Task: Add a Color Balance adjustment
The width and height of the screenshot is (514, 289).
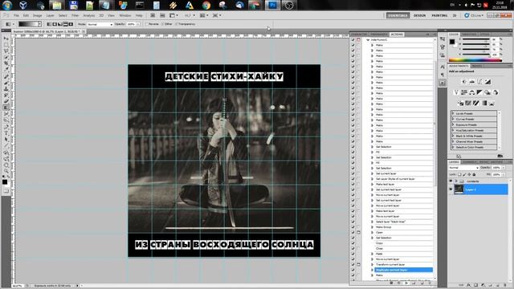Action: pyautogui.click(x=471, y=92)
